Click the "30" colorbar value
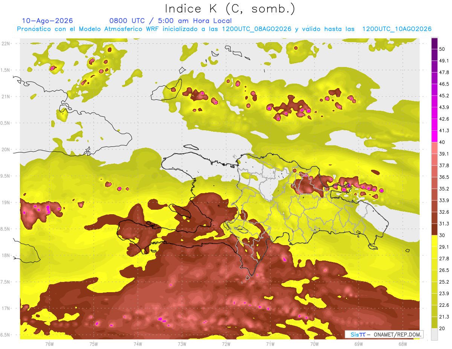 [x=443, y=235]
